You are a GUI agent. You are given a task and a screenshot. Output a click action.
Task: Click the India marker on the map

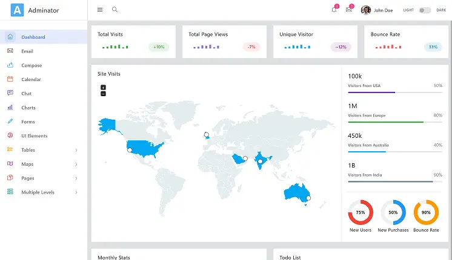point(260,161)
